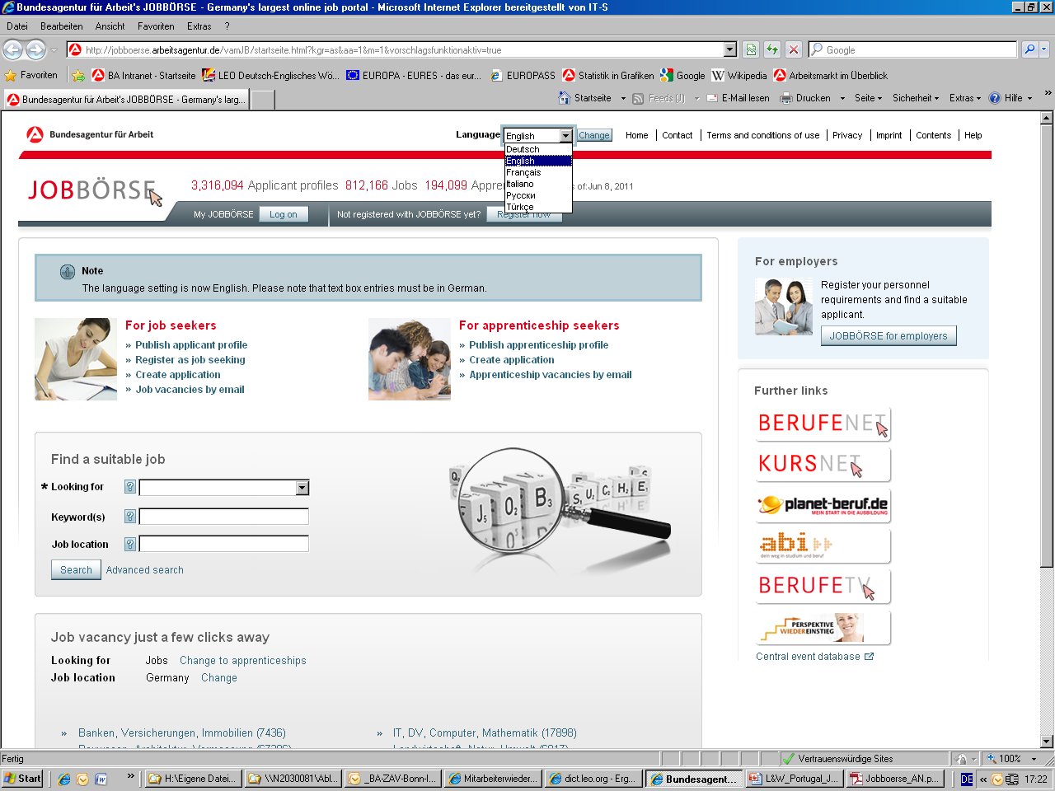The width and height of the screenshot is (1055, 791).
Task: Click the BERUFETV logo link
Action: (x=823, y=586)
